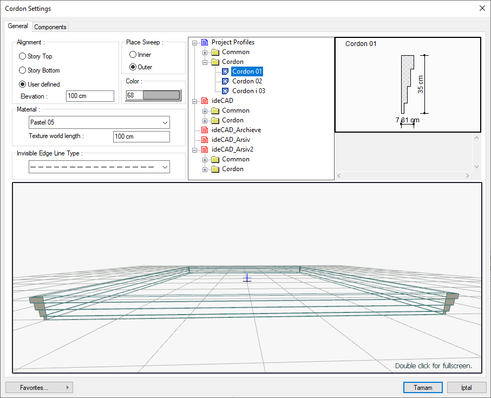Click the Elevation input field
The height and width of the screenshot is (398, 491).
tap(90, 96)
